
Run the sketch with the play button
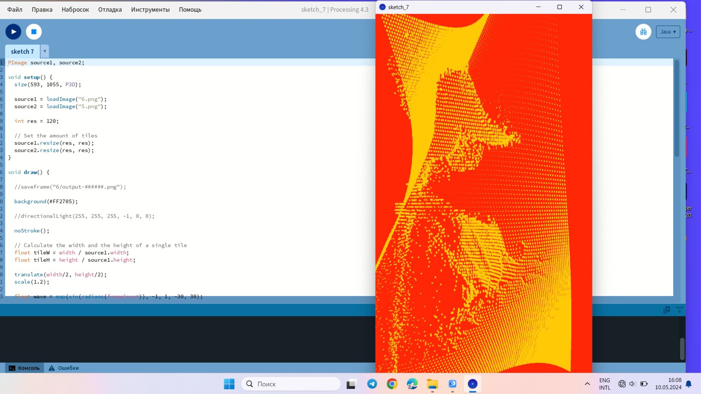point(13,32)
